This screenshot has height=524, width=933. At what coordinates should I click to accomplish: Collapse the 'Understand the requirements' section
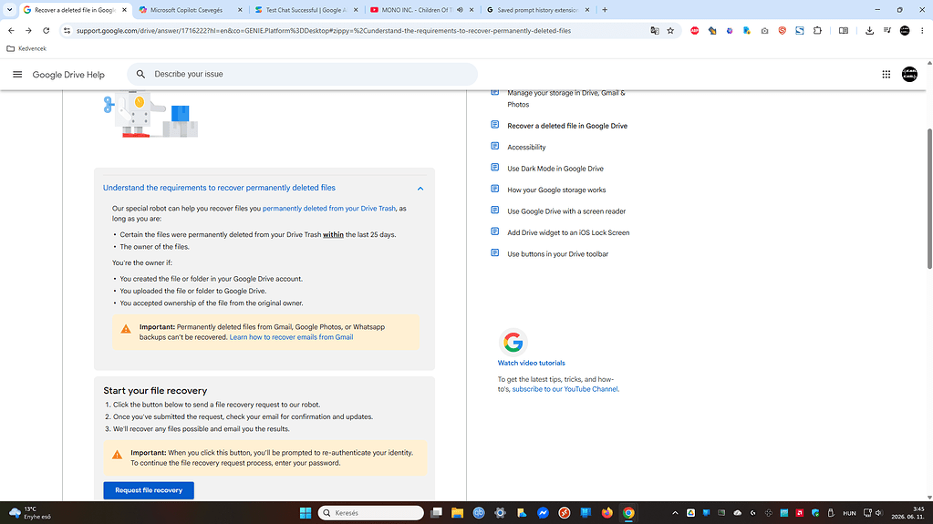420,189
